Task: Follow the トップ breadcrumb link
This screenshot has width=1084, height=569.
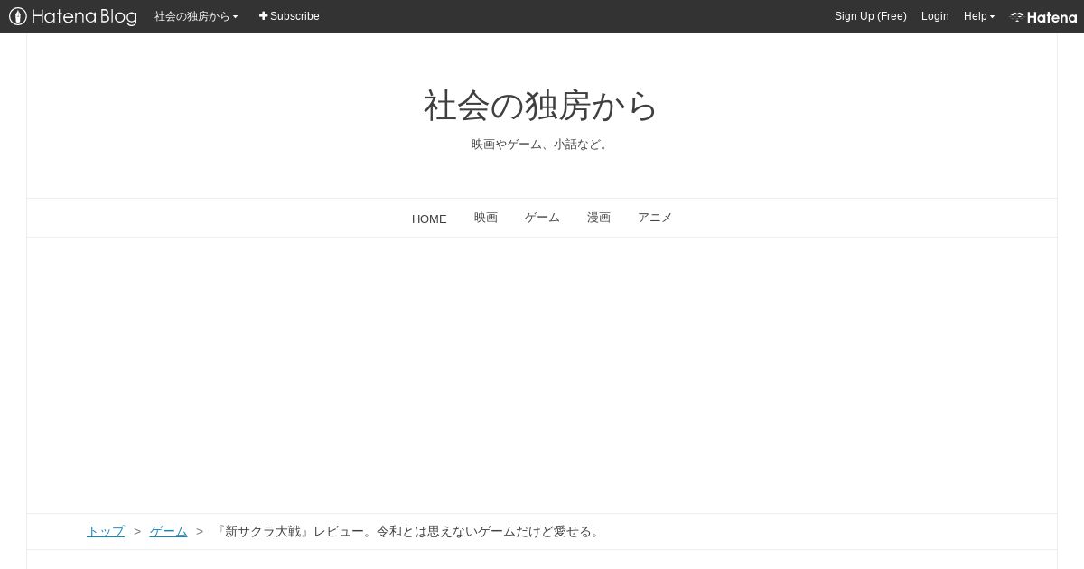Action: coord(106,531)
